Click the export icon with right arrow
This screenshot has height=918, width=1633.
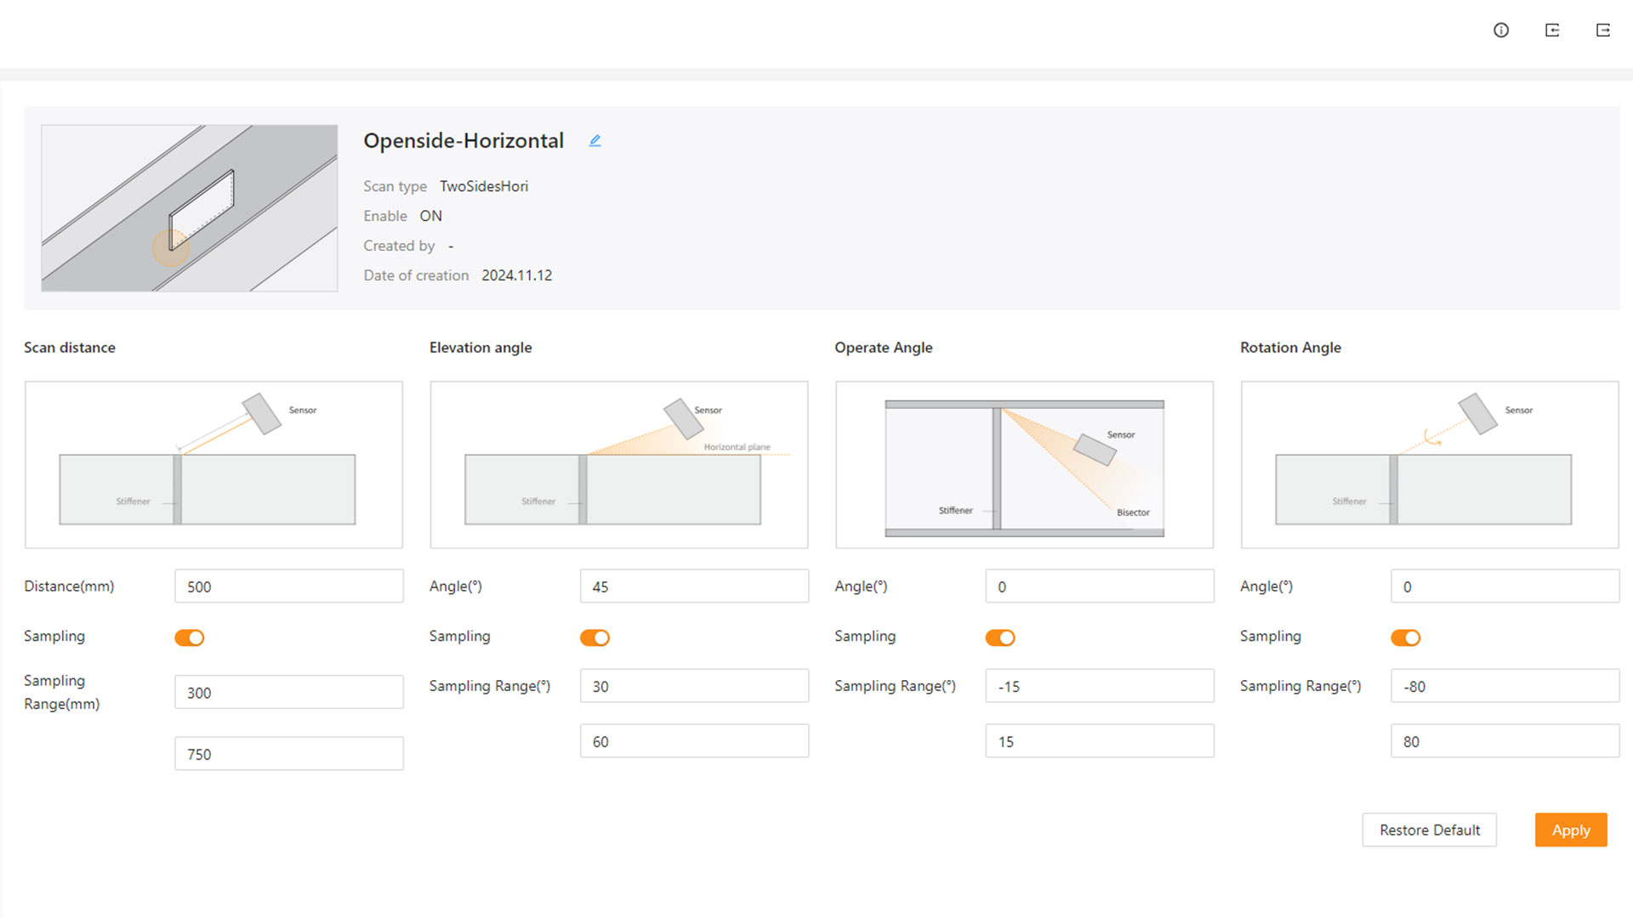click(1603, 31)
